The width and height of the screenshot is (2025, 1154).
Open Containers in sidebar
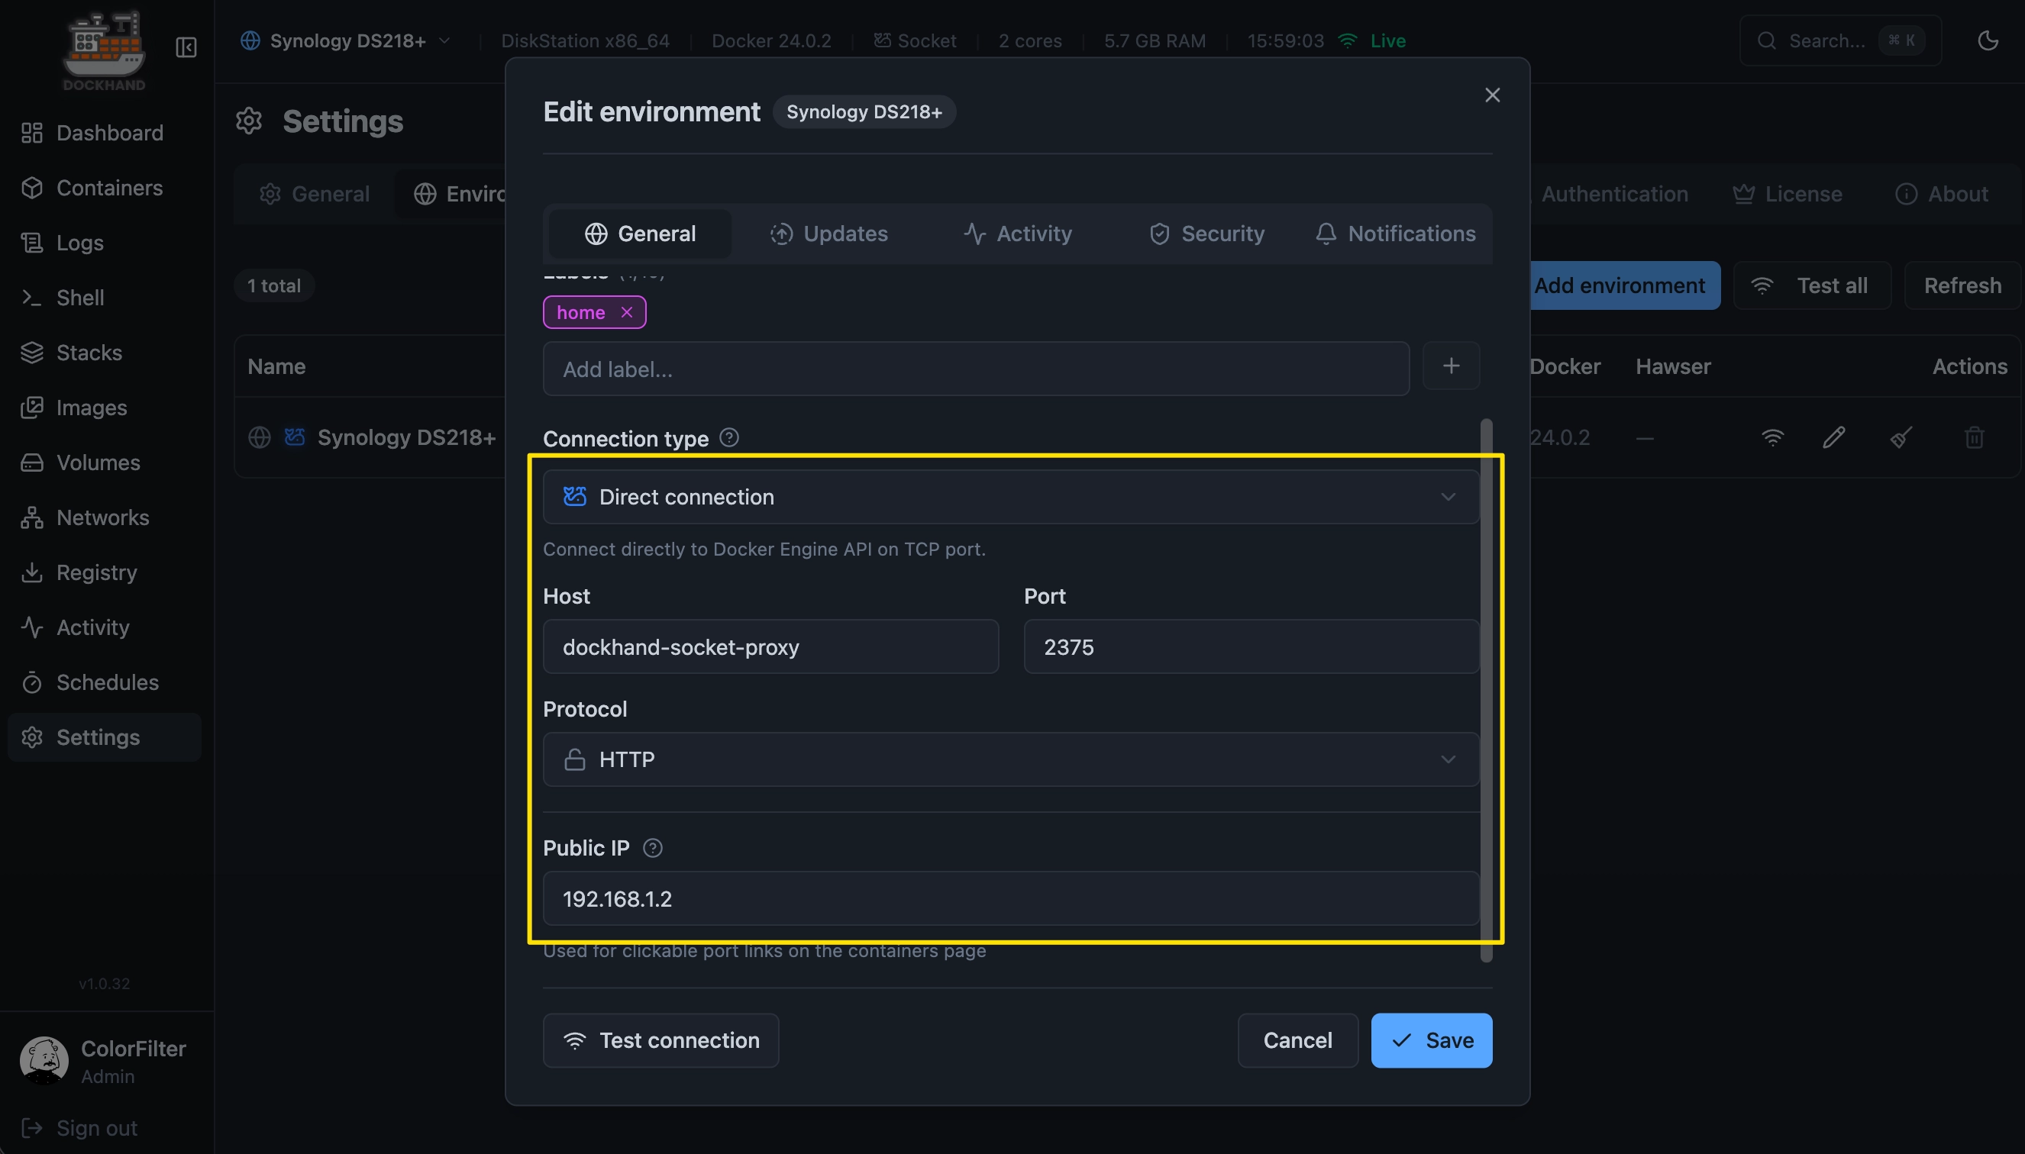(104, 188)
